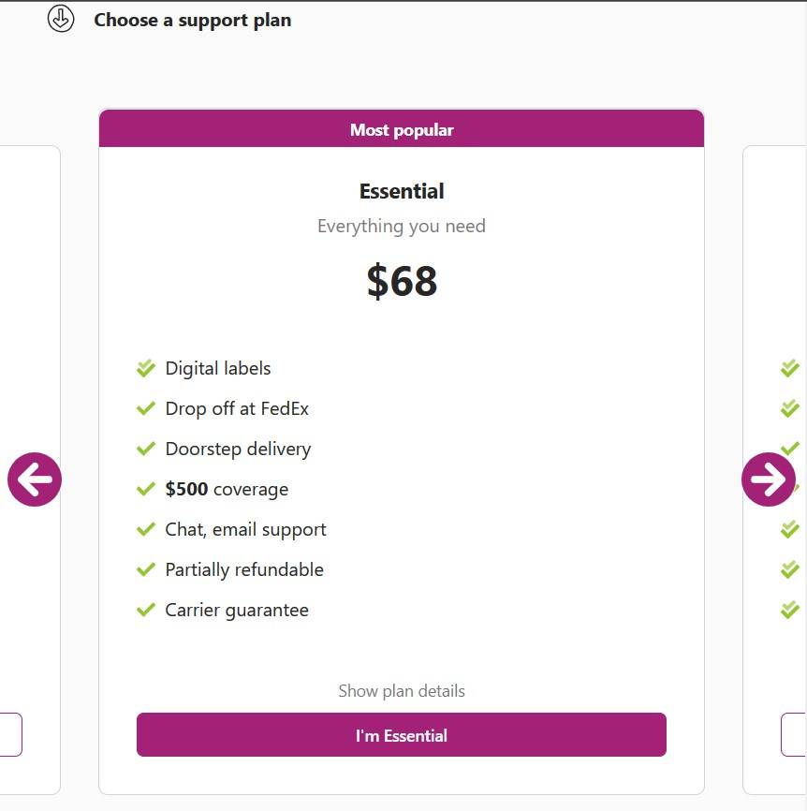Click the partially visible button on left card
Viewport: 807px width, 811px height.
pos(10,735)
